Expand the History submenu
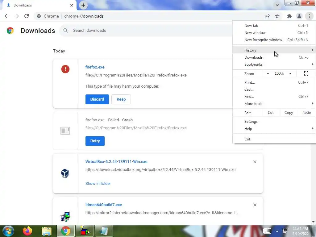 274,50
